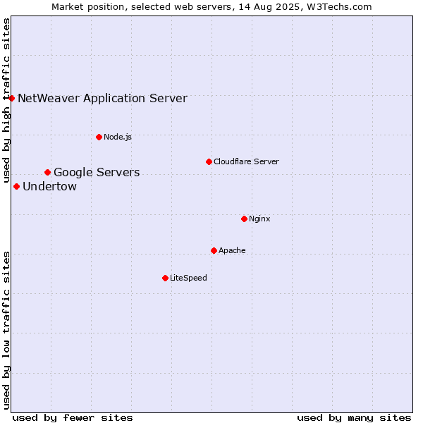Click the "NetWeaver Application Server" label
423x423 pixels.
(102, 99)
